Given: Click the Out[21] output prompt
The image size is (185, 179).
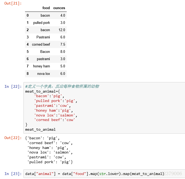Looking at the screenshot, I should point(13,3).
